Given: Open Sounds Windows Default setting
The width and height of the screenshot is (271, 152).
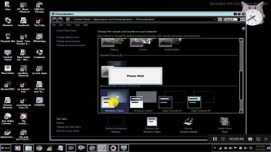Looking at the screenshot, I should (x=188, y=125).
